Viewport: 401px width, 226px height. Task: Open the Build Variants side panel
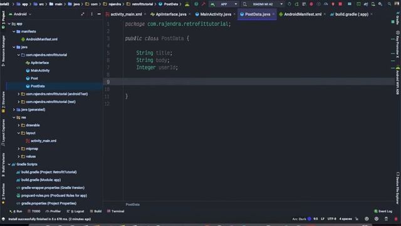click(3, 164)
